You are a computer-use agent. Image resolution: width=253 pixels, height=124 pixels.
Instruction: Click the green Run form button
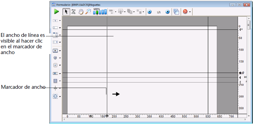pos(56,12)
